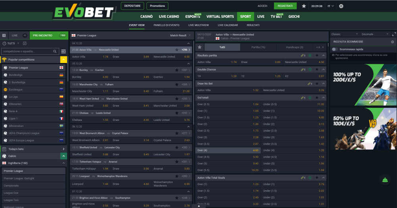Click the cashout icon on Gol totali
The width and height of the screenshot is (397, 208).
[x=310, y=97]
